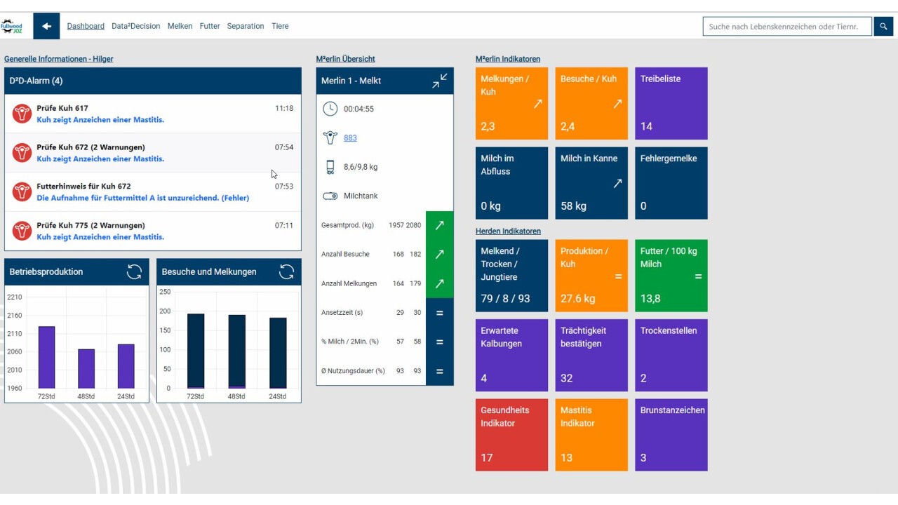Click the Fullwood JOZ logo
This screenshot has height=505, width=898.
12,27
